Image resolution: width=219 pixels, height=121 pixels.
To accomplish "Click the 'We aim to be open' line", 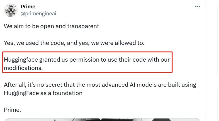I will point(51,26).
